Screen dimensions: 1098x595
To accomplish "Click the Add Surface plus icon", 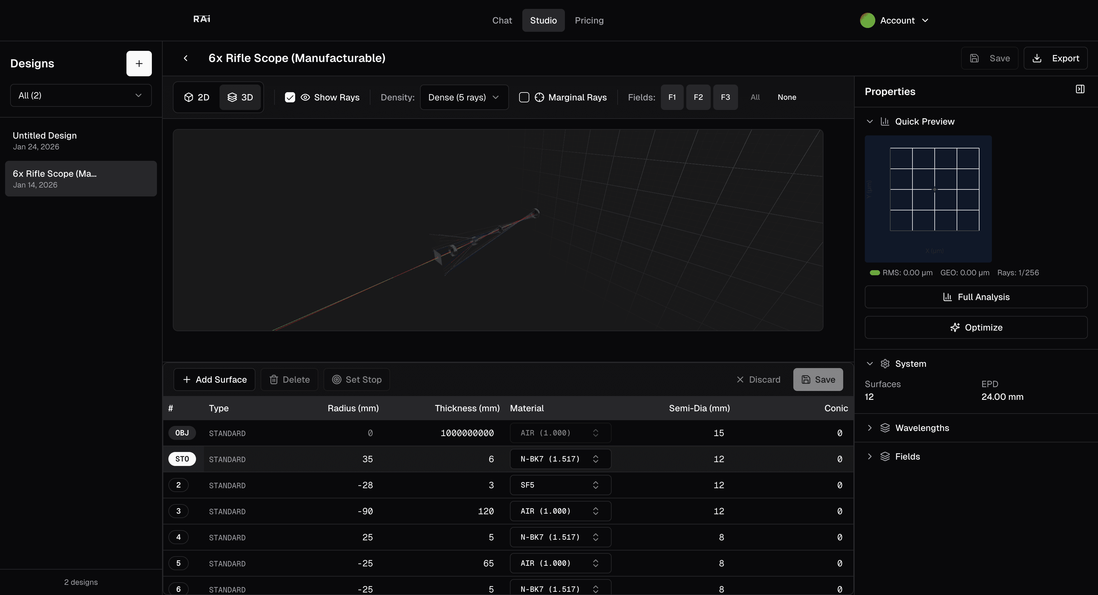I will pos(186,379).
